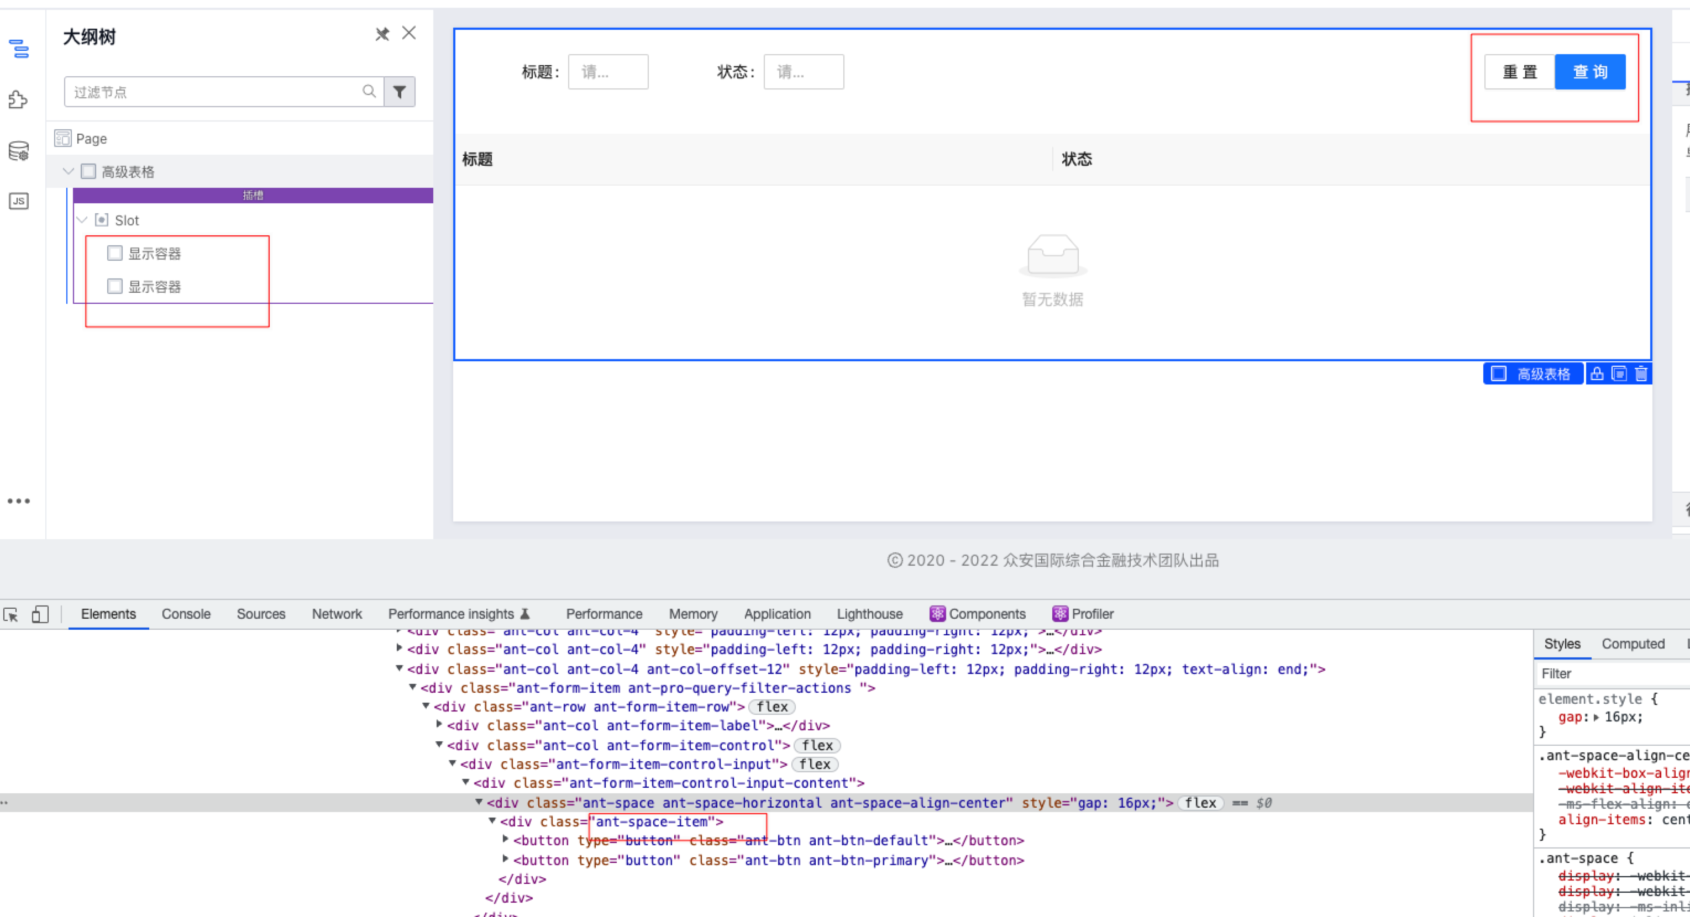Switch to the Console tab in DevTools
1690x917 pixels.
point(186,614)
